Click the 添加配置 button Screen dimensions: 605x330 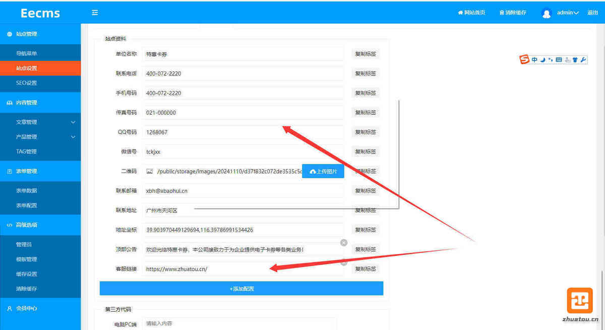(241, 289)
